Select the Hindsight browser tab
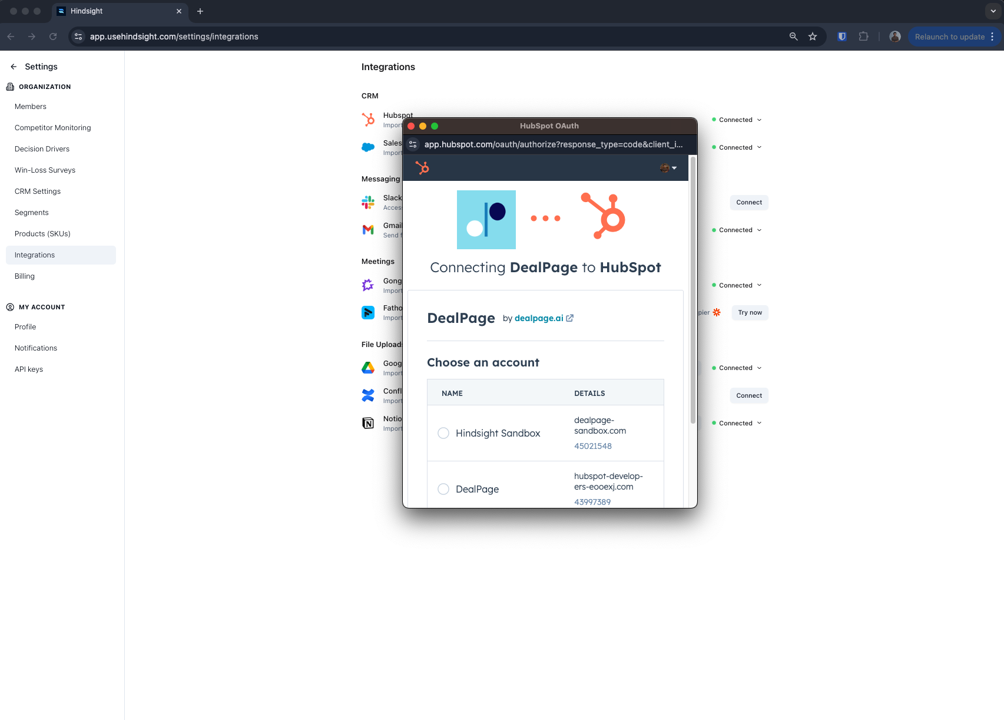 click(120, 11)
